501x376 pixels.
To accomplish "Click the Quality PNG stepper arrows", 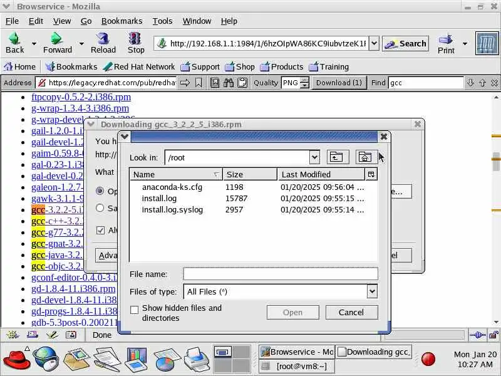I will [x=305, y=83].
